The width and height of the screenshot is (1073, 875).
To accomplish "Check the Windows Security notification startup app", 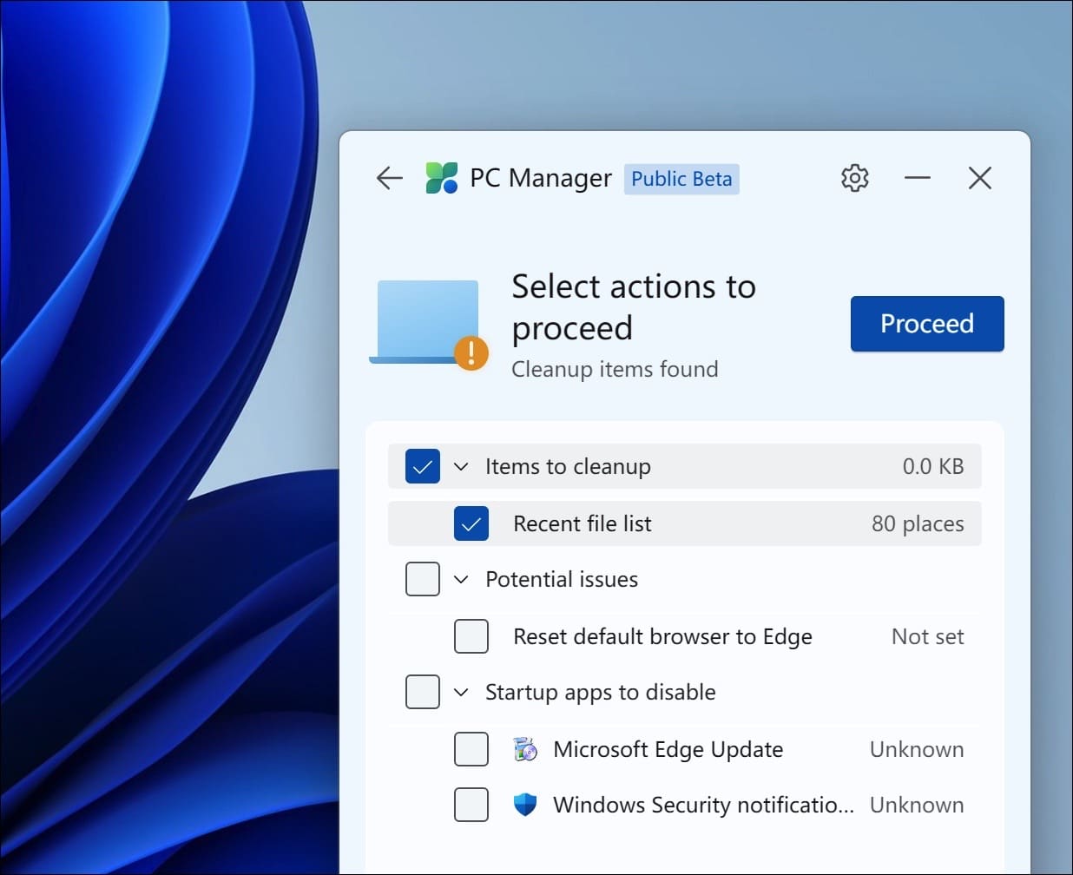I will pos(471,805).
